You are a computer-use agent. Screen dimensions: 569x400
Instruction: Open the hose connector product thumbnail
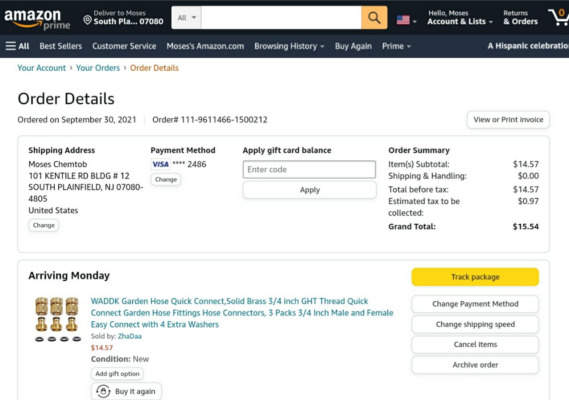tap(58, 319)
